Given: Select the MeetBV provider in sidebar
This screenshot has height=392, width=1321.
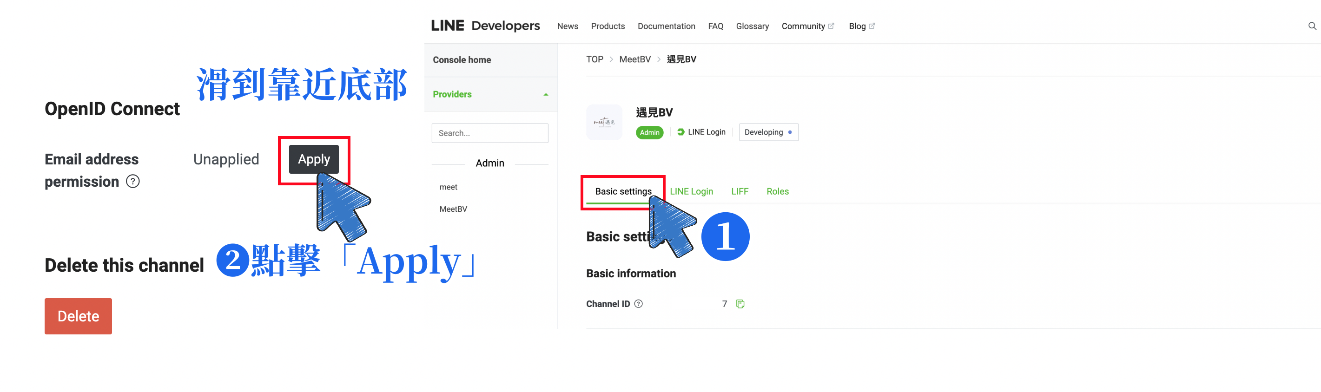Looking at the screenshot, I should 453,209.
